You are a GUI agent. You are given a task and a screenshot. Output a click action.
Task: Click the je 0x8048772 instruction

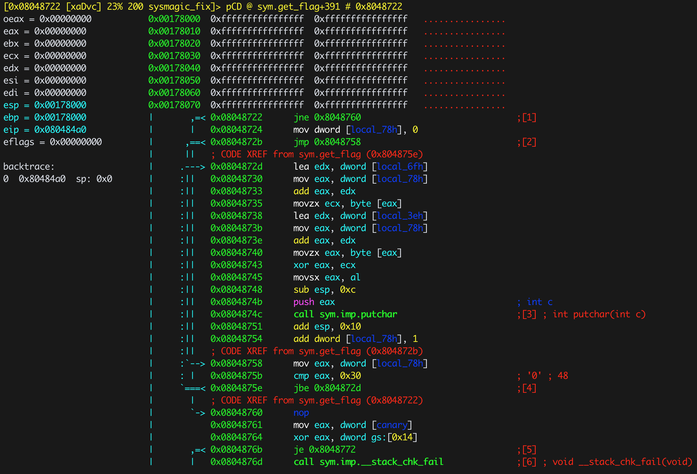pyautogui.click(x=325, y=450)
